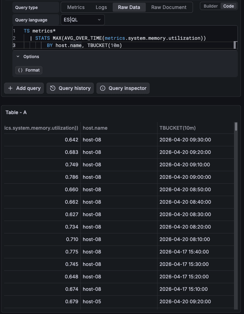Click the Format braces icon
The height and width of the screenshot is (314, 244).
(x=20, y=70)
